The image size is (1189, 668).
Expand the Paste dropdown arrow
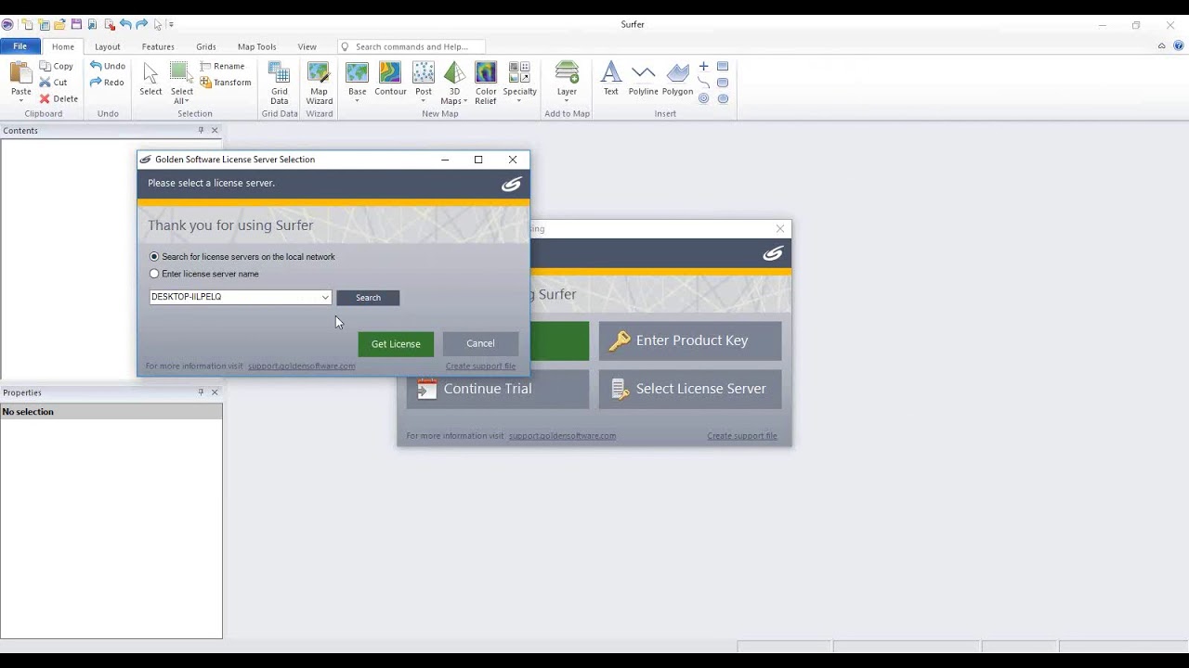(x=20, y=100)
